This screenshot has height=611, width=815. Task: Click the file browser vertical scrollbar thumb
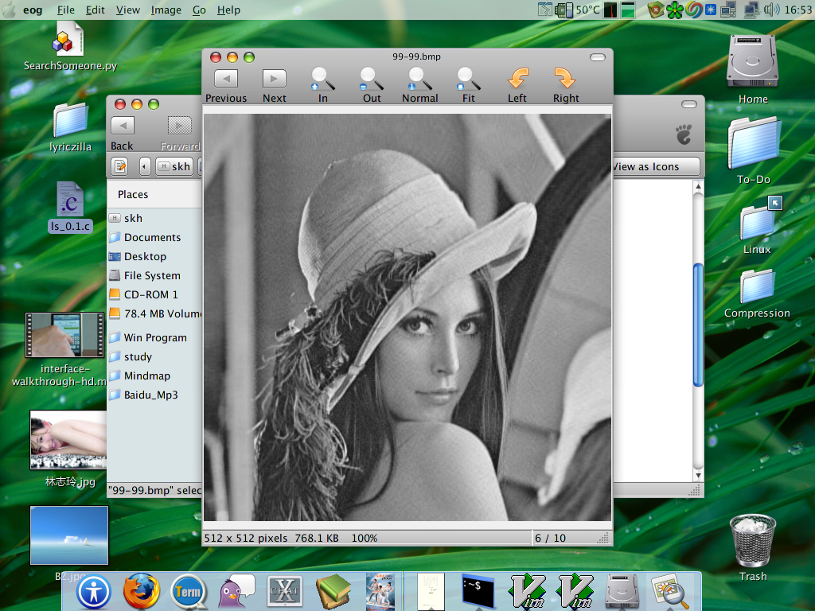point(698,325)
